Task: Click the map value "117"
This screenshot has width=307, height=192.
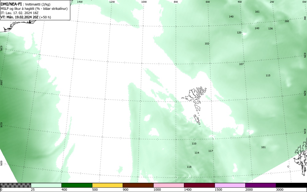Action: tap(211, 151)
